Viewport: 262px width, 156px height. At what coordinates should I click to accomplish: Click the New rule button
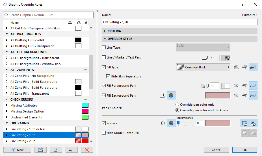(x=17, y=150)
